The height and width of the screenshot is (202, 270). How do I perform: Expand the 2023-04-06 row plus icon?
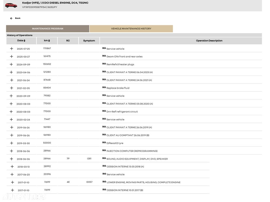(11, 72)
